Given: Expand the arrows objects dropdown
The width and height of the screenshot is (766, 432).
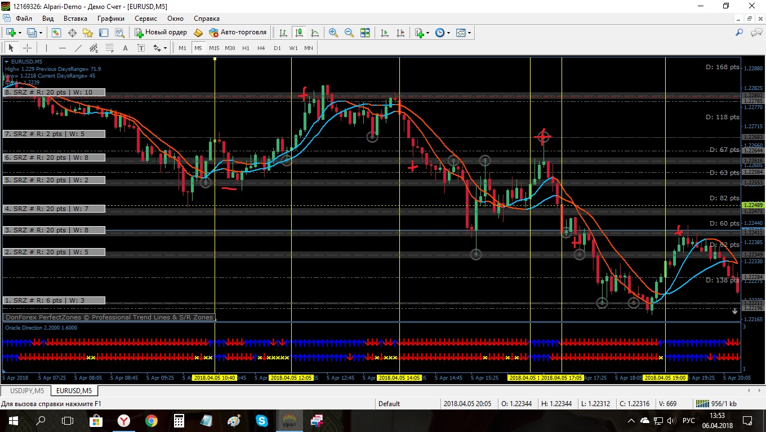Looking at the screenshot, I should coord(165,48).
